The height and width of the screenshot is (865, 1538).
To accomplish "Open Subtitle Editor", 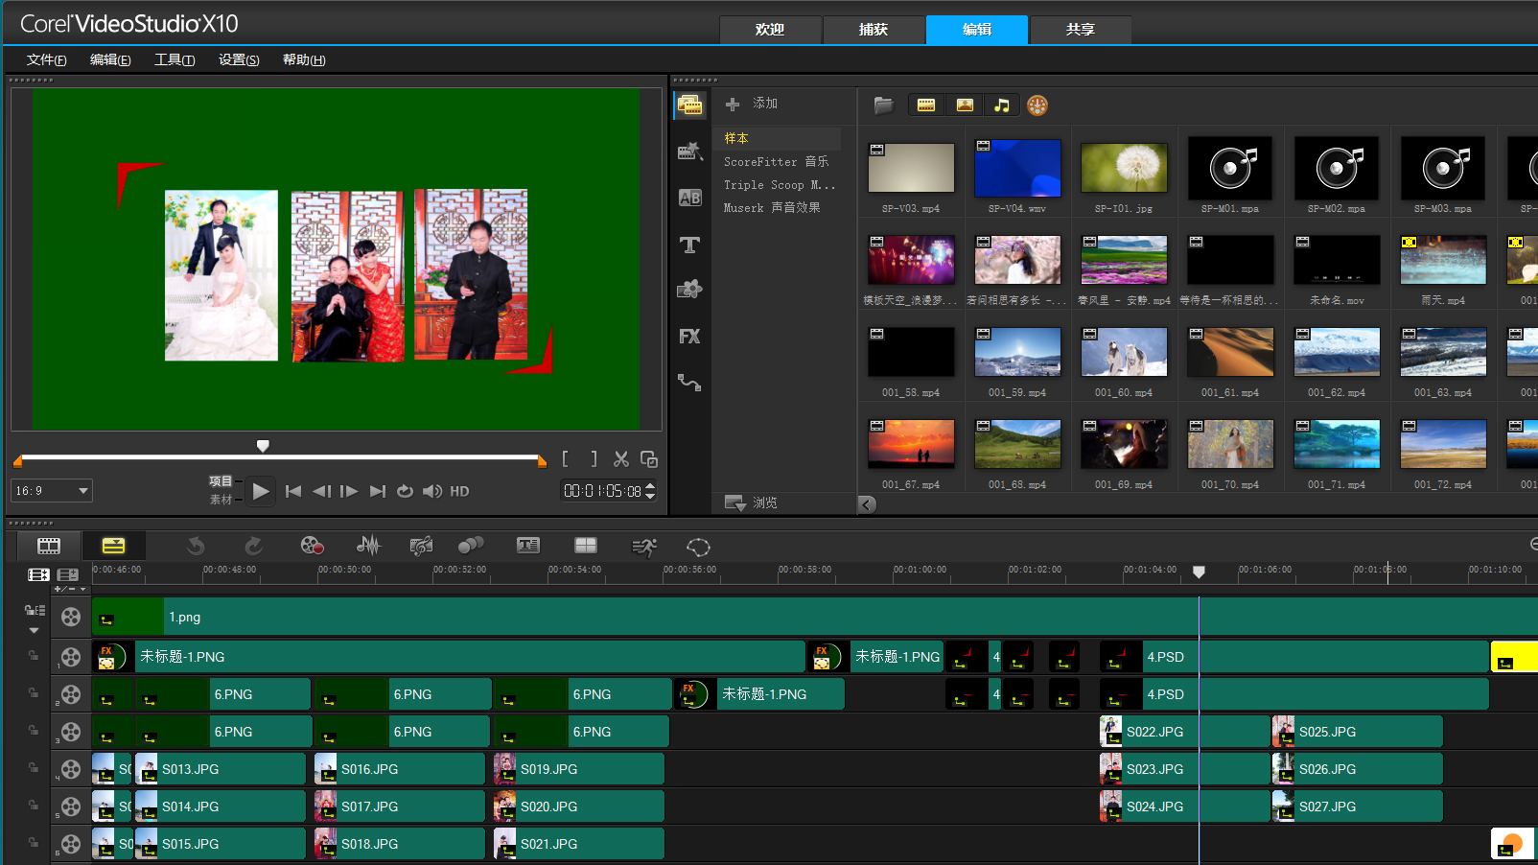I will (528, 546).
